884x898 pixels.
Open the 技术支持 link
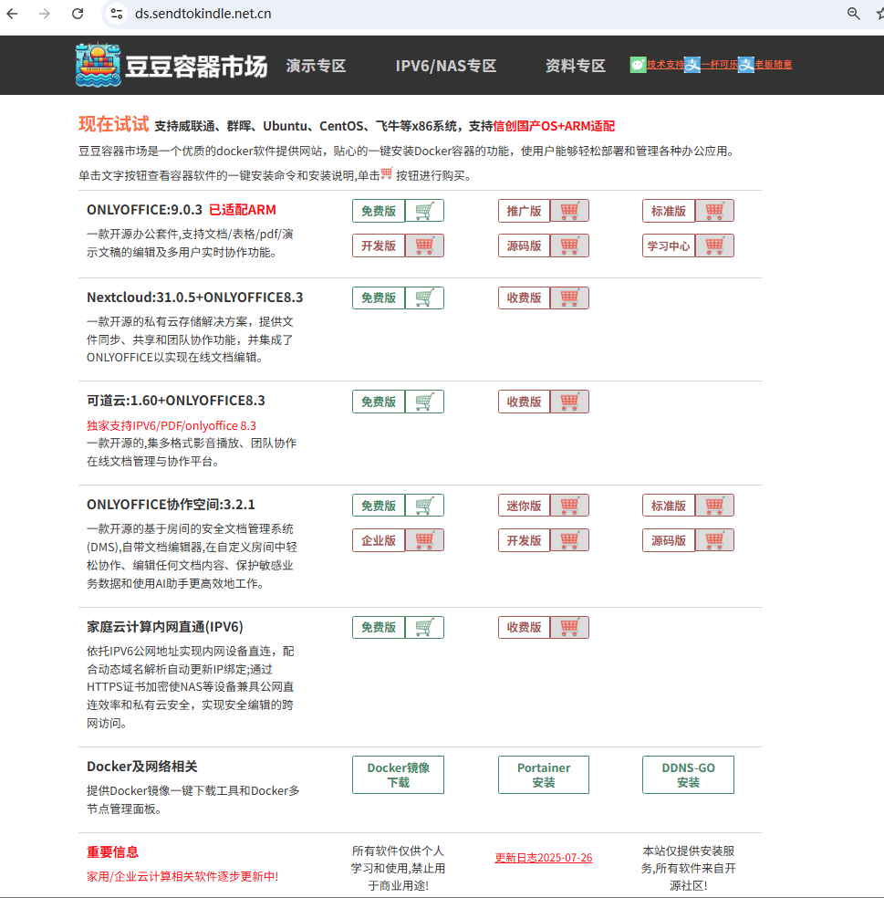665,65
